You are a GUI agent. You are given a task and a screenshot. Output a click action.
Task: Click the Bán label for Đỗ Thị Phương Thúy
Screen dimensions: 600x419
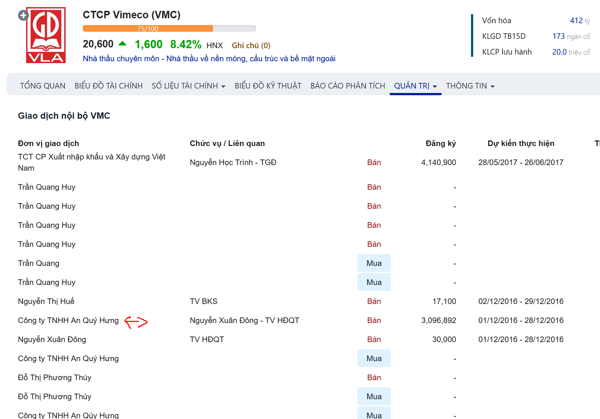pos(374,378)
